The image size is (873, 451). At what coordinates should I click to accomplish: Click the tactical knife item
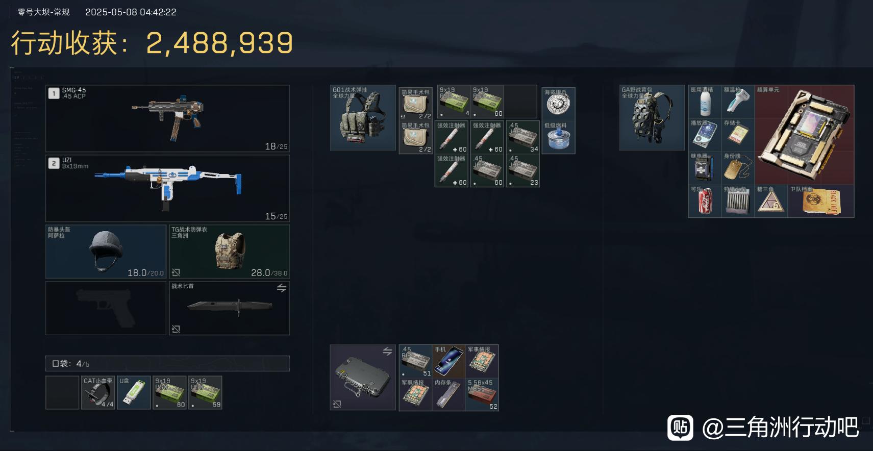[230, 308]
